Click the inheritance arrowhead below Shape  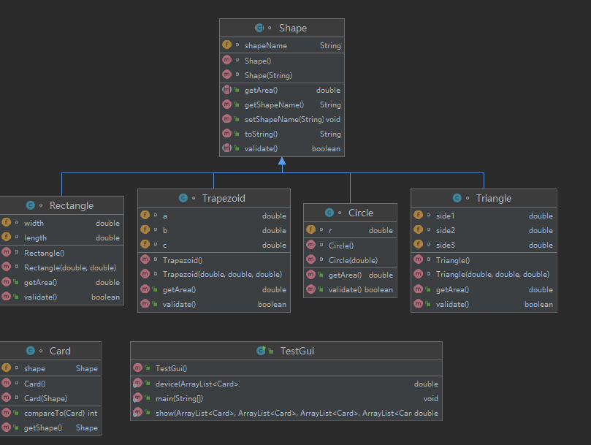[x=282, y=161]
